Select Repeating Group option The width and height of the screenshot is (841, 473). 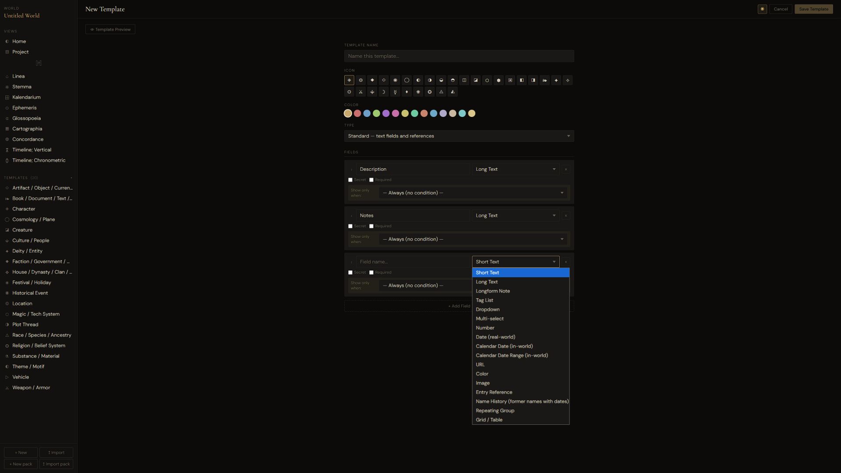[520, 411]
